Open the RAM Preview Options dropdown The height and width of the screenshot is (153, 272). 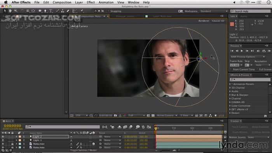248,57
